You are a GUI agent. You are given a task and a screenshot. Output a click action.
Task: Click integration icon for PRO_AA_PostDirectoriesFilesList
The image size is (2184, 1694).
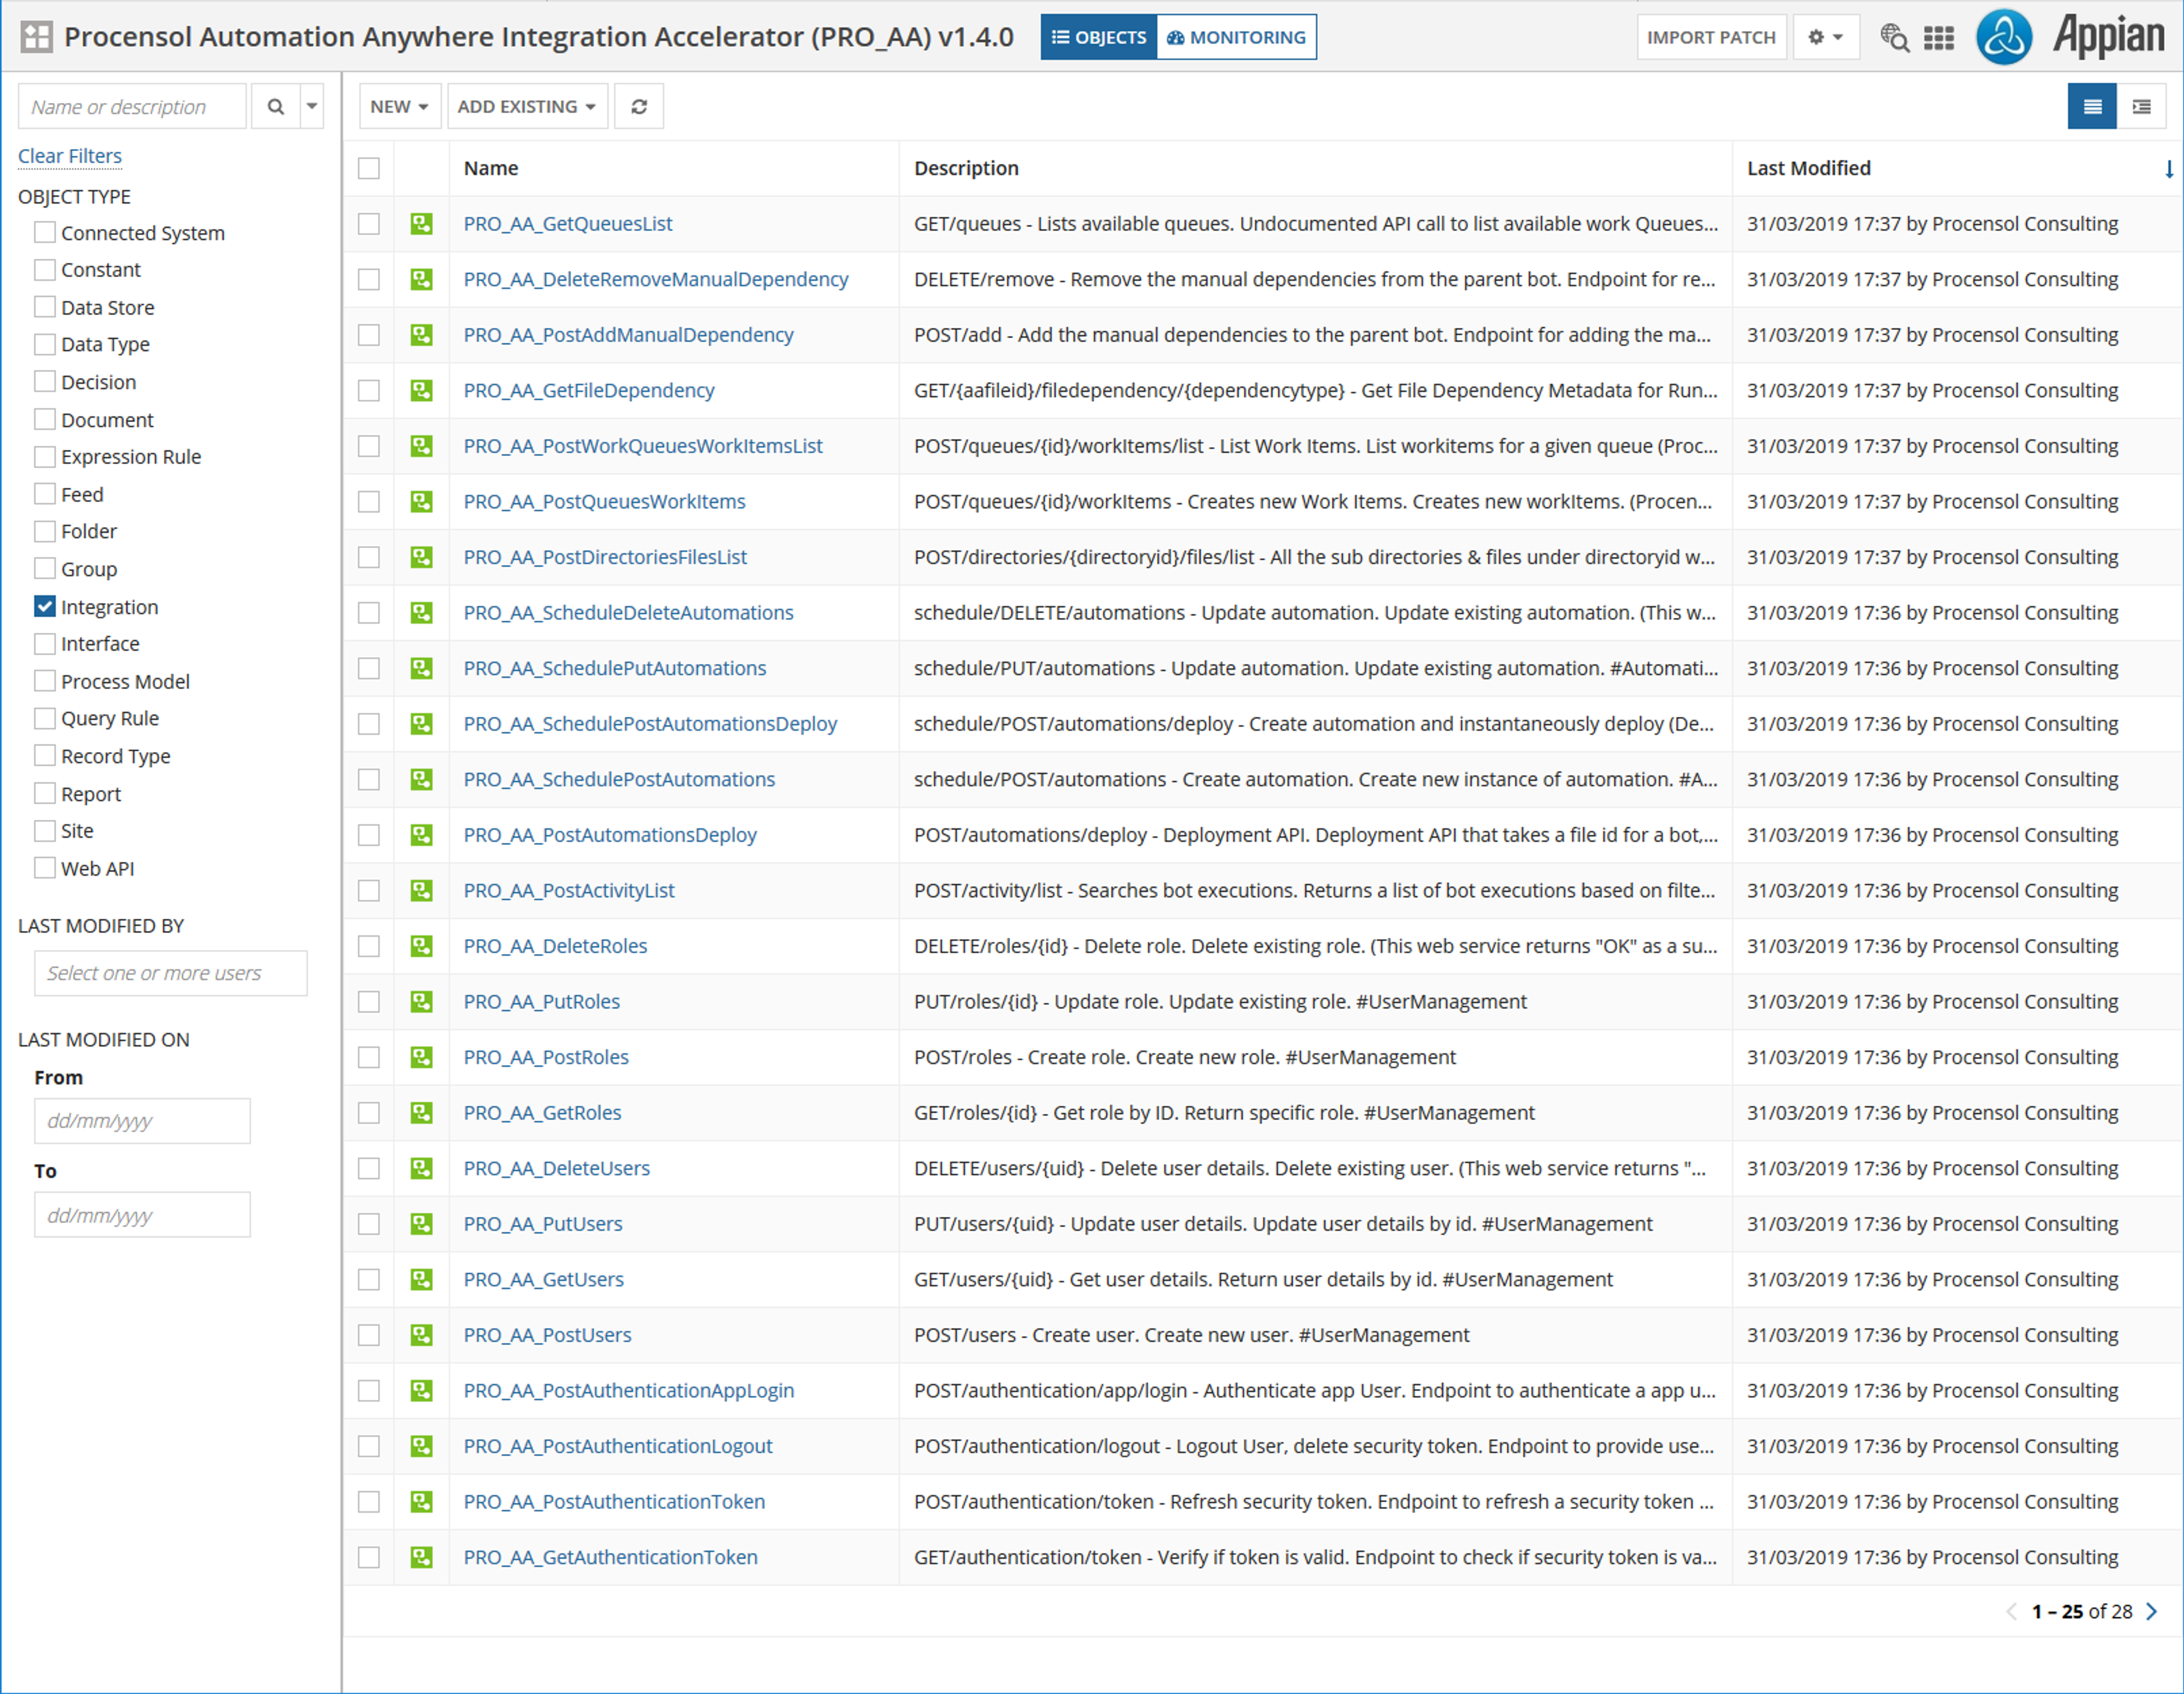[x=422, y=557]
